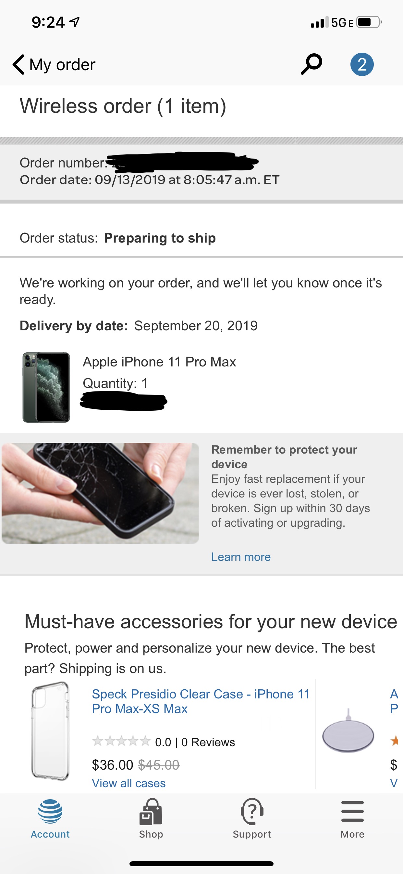Open the question mark Support icon
Screen dimensions: 403x874
pyautogui.click(x=251, y=811)
